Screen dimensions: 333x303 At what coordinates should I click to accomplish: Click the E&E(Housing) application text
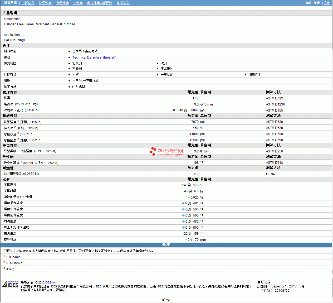point(14,40)
